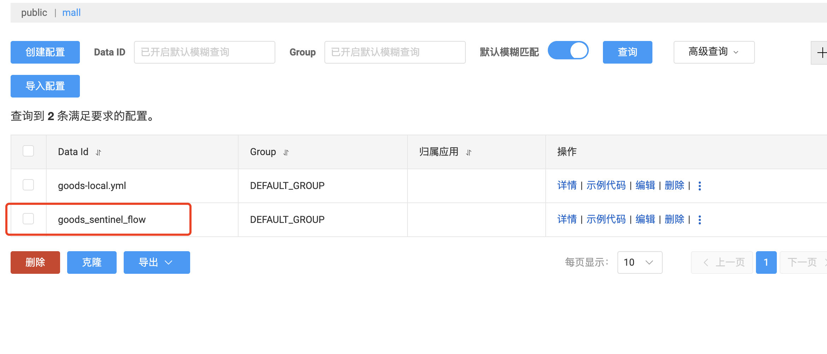Click the 克隆 clone button
Viewport: 827px width, 354px height.
click(92, 262)
